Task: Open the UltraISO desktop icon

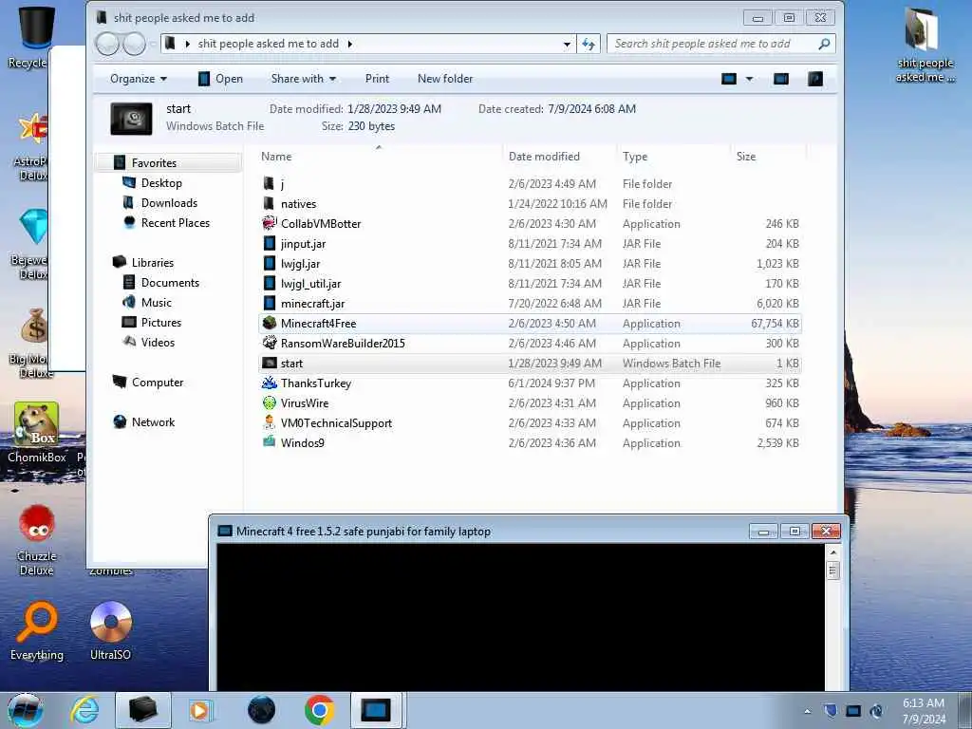Action: 110,630
